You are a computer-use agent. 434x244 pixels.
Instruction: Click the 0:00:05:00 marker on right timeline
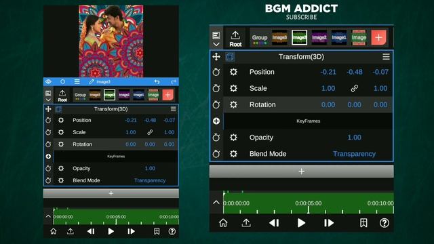point(309,203)
